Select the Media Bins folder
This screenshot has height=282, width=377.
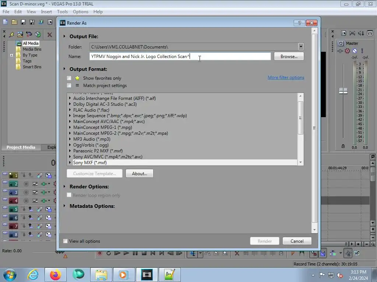[32, 49]
